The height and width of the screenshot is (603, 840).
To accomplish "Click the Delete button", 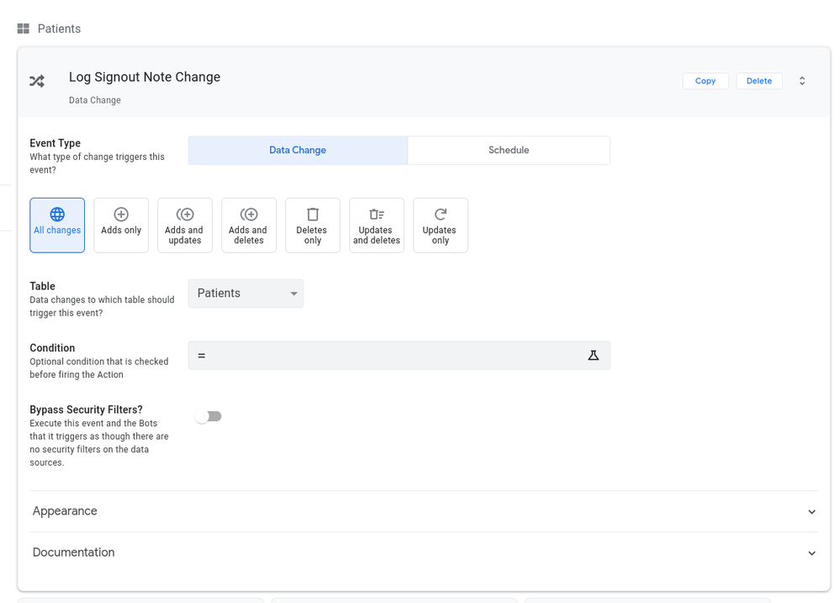I will tap(759, 81).
